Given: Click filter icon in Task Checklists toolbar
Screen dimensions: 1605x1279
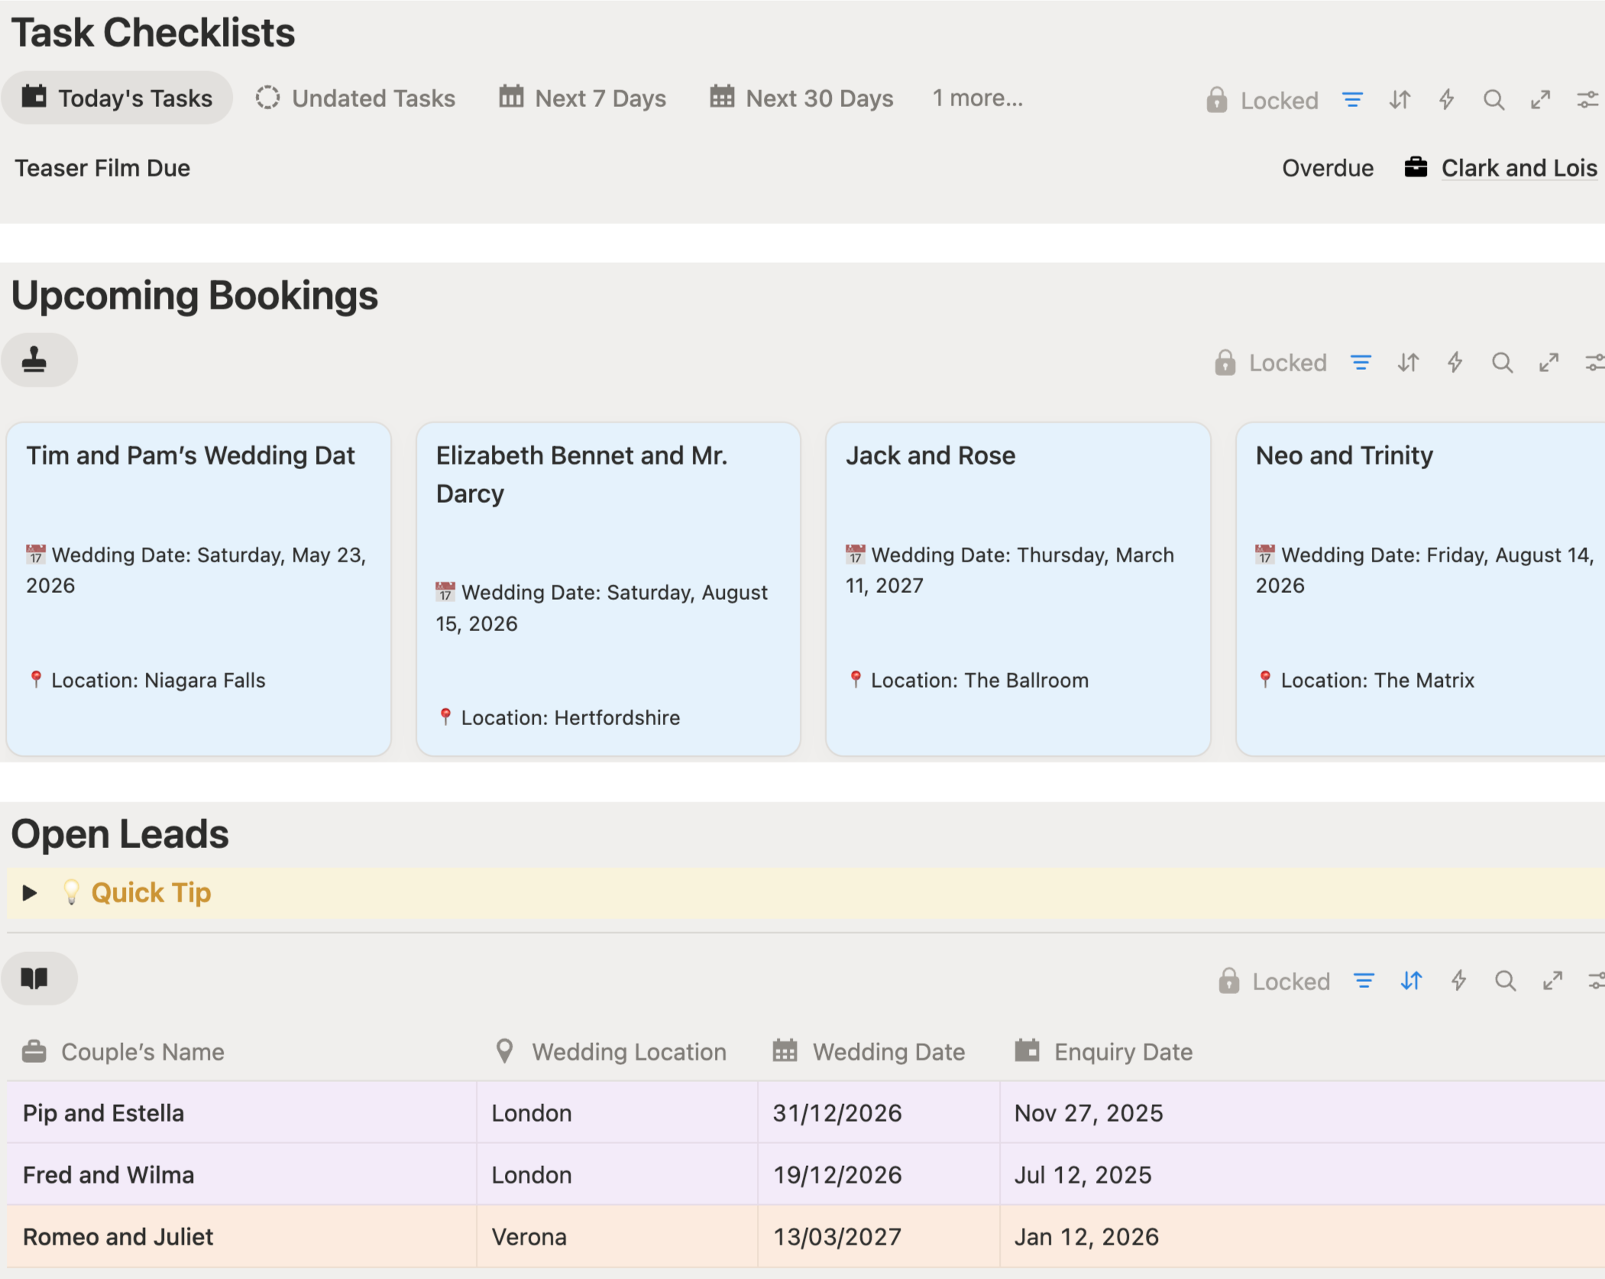Looking at the screenshot, I should (1352, 100).
